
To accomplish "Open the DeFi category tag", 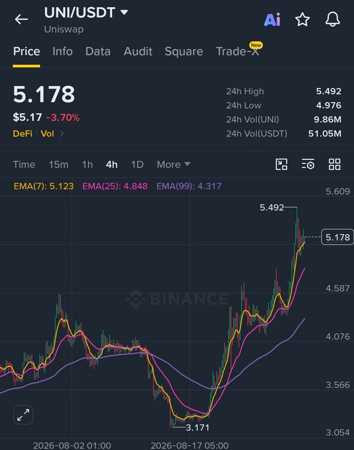I will pos(22,134).
